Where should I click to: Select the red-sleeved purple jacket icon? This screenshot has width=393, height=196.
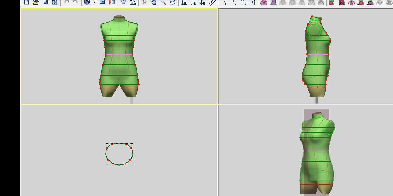351,2
